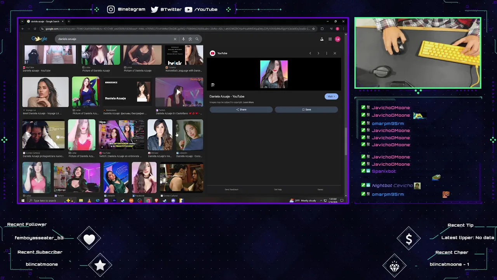Screen dimensions: 497x280
Task: Click the Daniela Azuaje - YouTube title
Action: coord(227,96)
